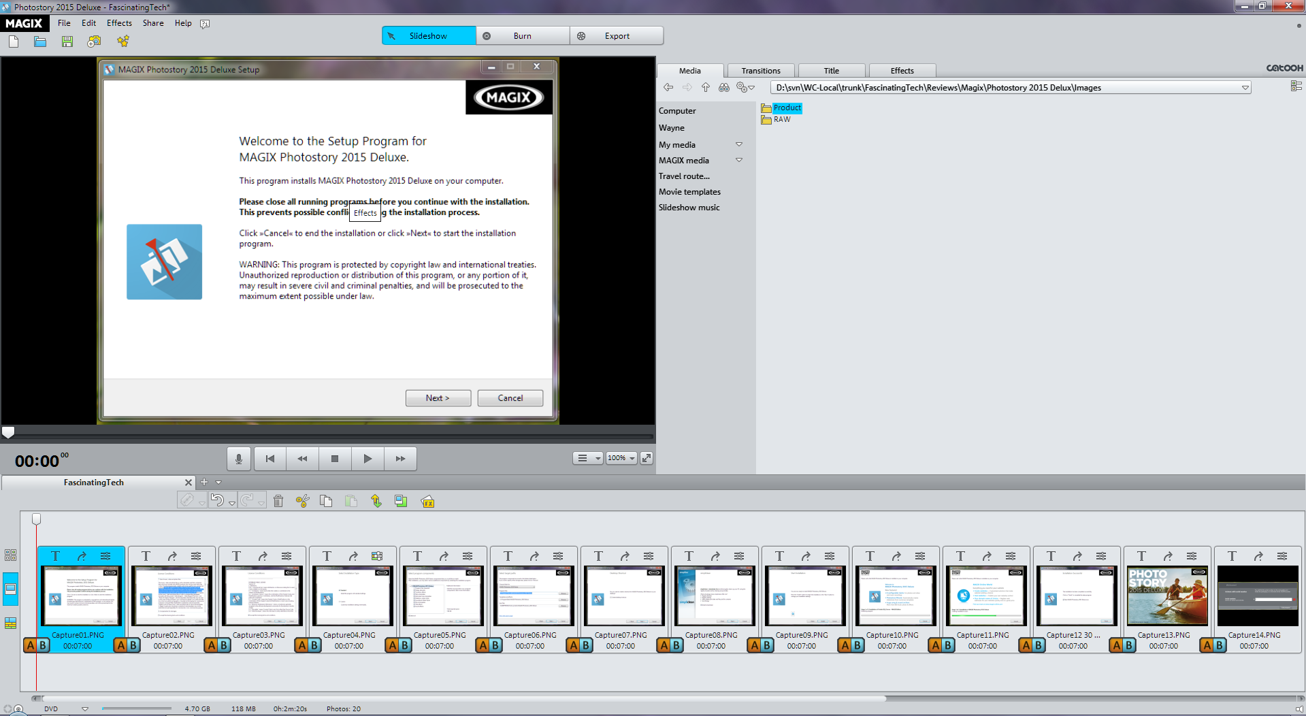Add a new project tab with plus
Image resolution: width=1306 pixels, height=716 pixels.
[203, 482]
